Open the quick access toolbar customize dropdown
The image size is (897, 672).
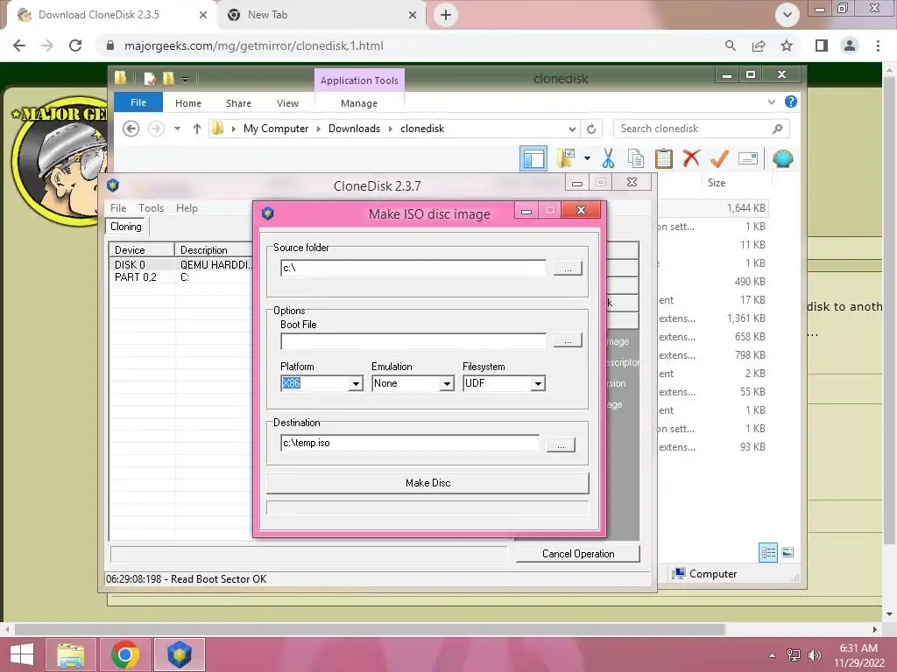pos(186,79)
